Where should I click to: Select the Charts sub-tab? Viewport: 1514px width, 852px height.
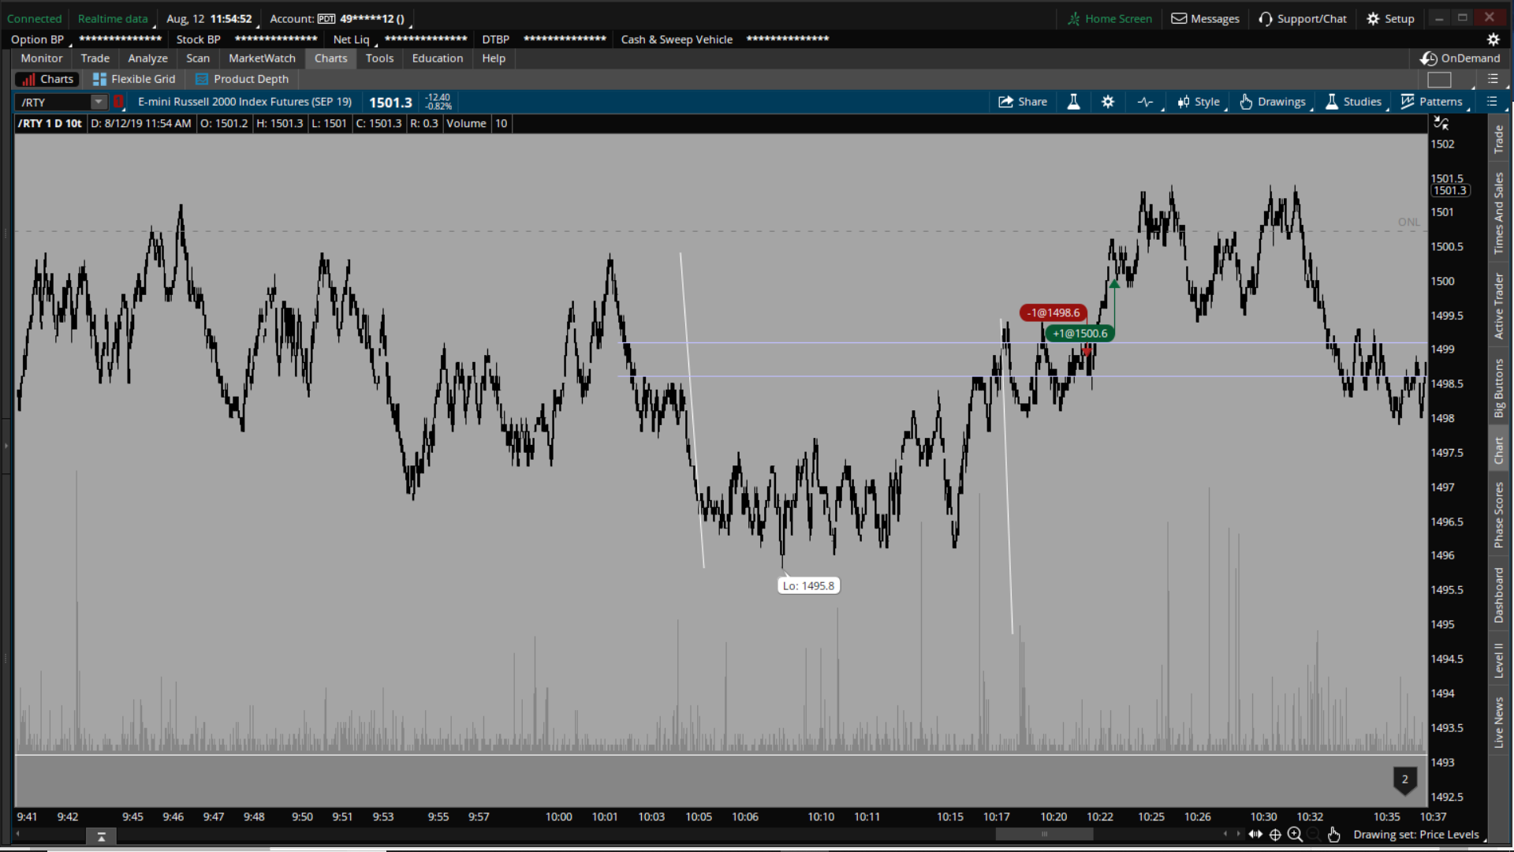click(48, 79)
